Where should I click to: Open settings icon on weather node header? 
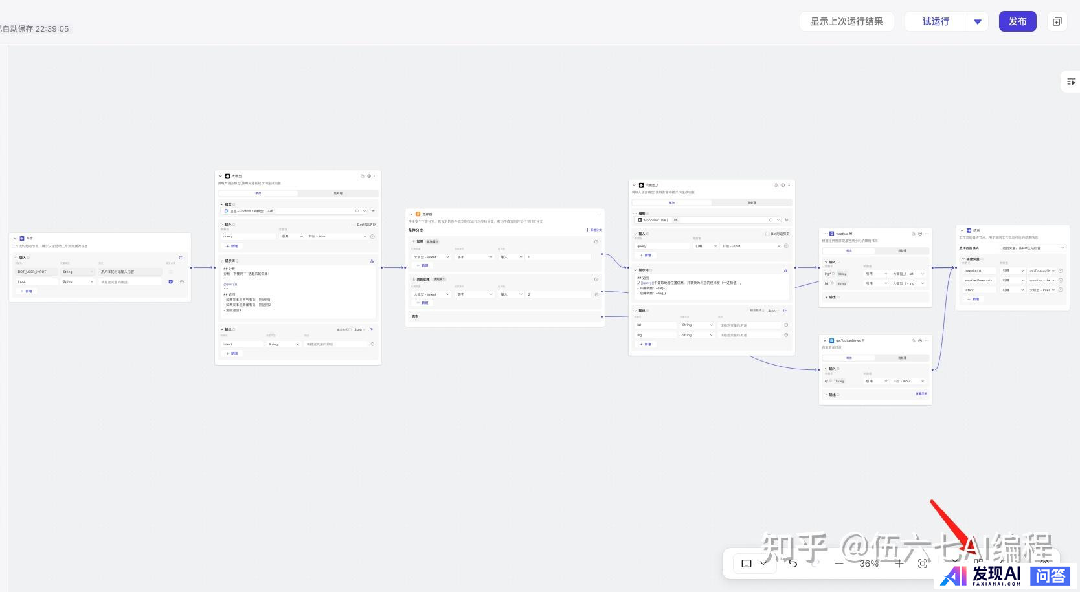920,234
